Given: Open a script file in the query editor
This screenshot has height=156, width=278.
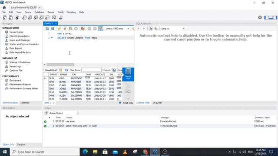Looking at the screenshot, I should 47,29.
